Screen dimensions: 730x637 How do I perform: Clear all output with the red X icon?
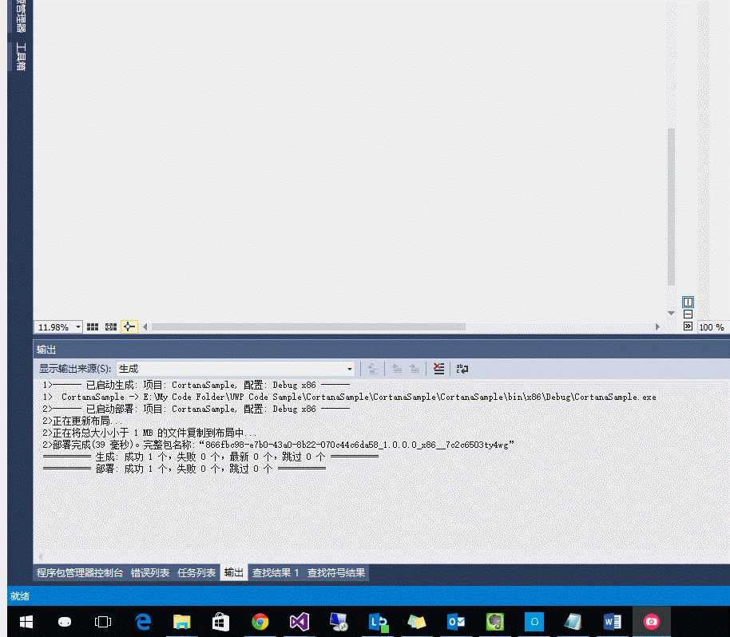[x=438, y=369]
